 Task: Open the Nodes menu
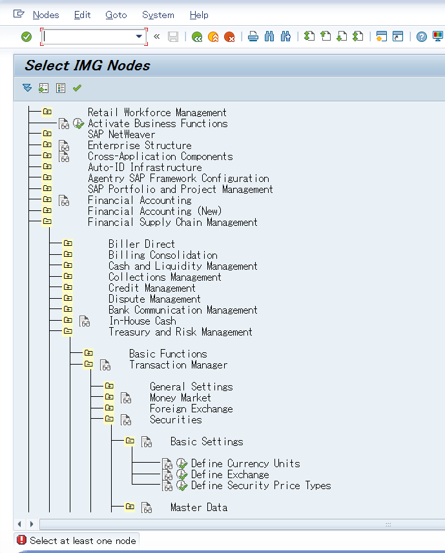tap(46, 15)
